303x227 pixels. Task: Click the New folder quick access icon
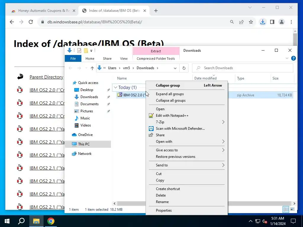pyautogui.click(x=86, y=51)
